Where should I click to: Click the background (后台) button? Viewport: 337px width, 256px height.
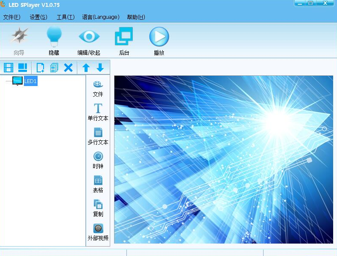click(124, 41)
